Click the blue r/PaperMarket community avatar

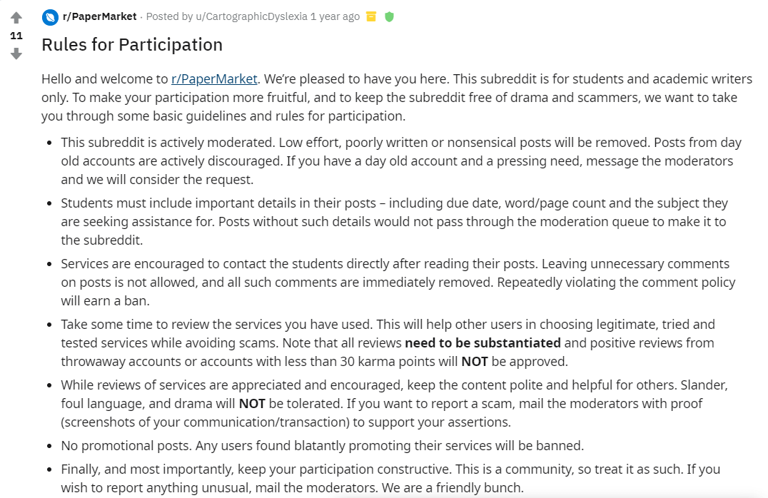pyautogui.click(x=49, y=16)
